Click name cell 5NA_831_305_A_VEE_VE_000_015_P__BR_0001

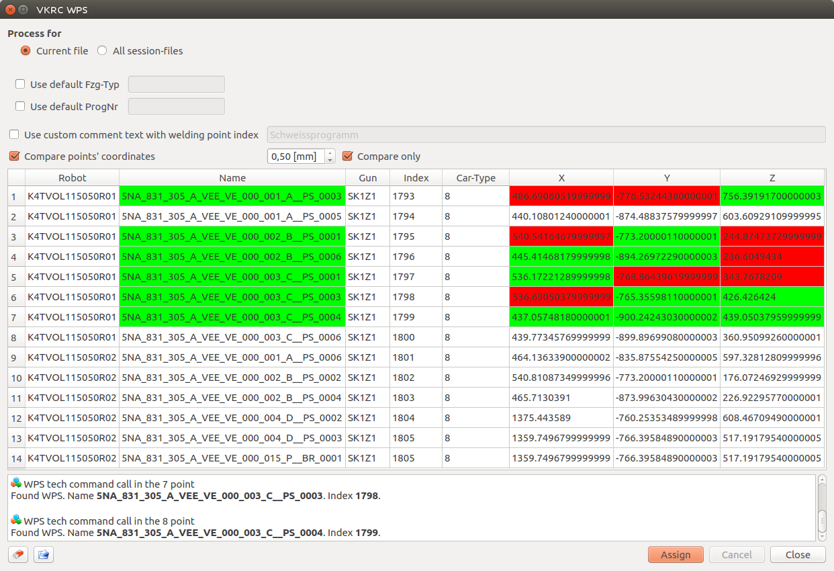click(232, 458)
